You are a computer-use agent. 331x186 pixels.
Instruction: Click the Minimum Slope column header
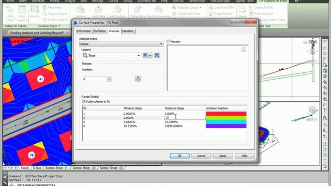pyautogui.click(x=132, y=108)
